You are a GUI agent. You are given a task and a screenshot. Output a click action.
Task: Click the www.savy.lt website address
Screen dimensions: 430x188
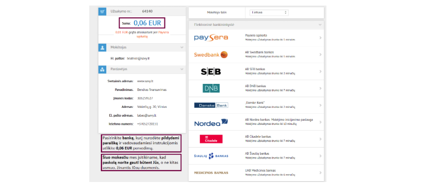[145, 81]
